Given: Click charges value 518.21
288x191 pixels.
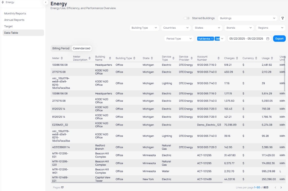Looking at the screenshot, I should click(x=228, y=65).
